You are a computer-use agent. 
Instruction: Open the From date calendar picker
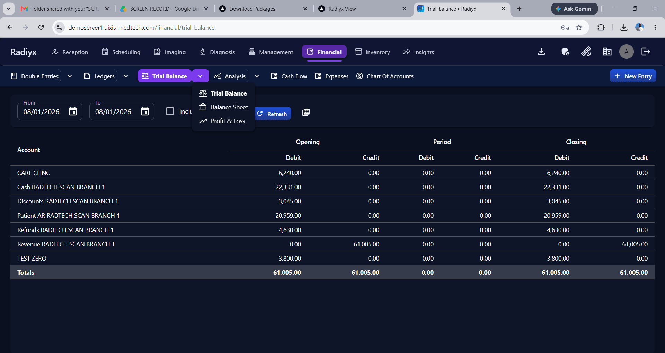[x=73, y=111]
